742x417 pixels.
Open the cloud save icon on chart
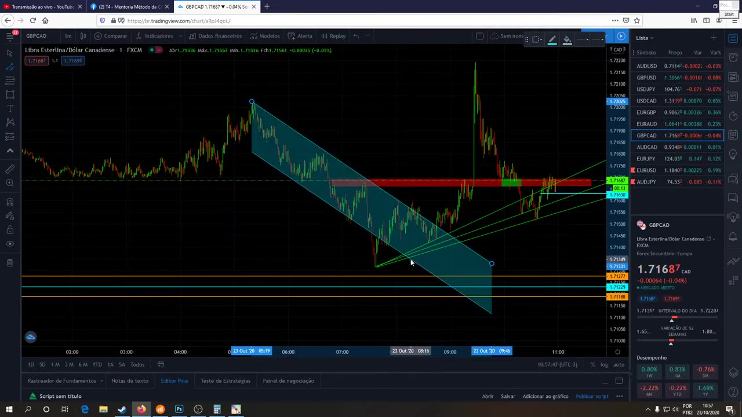point(31,337)
